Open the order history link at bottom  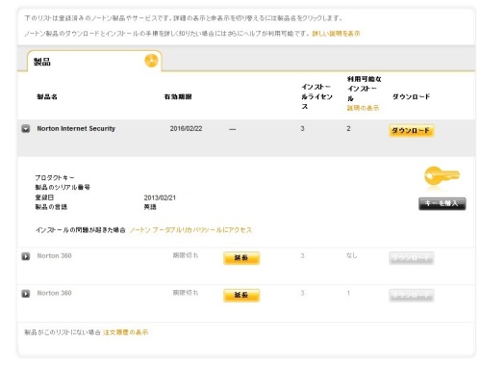125,332
